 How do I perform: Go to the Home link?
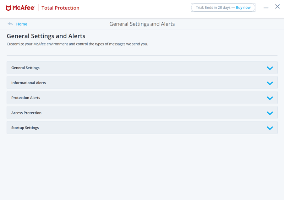[22, 24]
